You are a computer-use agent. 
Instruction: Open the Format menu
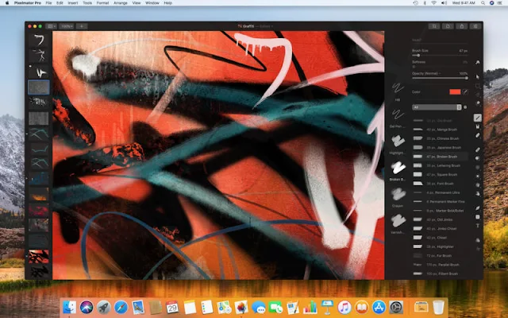102,3
